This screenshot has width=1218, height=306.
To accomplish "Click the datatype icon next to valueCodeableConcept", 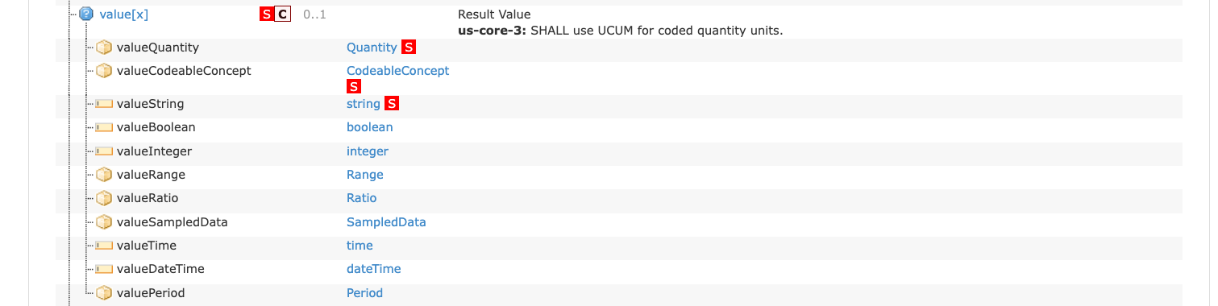I will coord(104,71).
